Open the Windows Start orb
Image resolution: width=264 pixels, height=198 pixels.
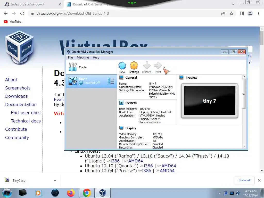pyautogui.click(x=7, y=193)
